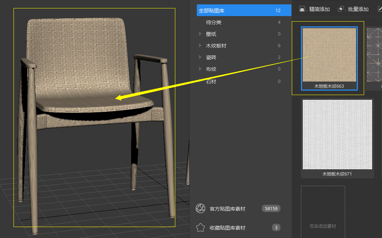Click the 收藏贴图库素材 star icon
382x238 pixels.
pos(200,227)
